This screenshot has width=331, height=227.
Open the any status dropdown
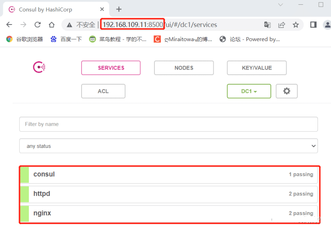(x=168, y=146)
